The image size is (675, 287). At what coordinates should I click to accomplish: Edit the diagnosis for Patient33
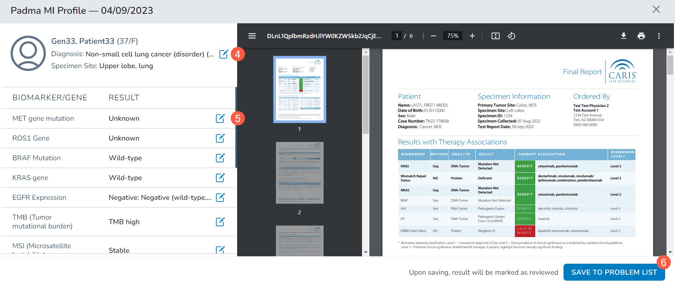click(x=223, y=54)
